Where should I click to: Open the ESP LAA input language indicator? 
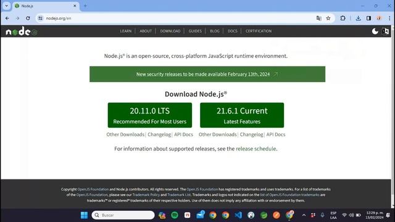pyautogui.click(x=333, y=215)
